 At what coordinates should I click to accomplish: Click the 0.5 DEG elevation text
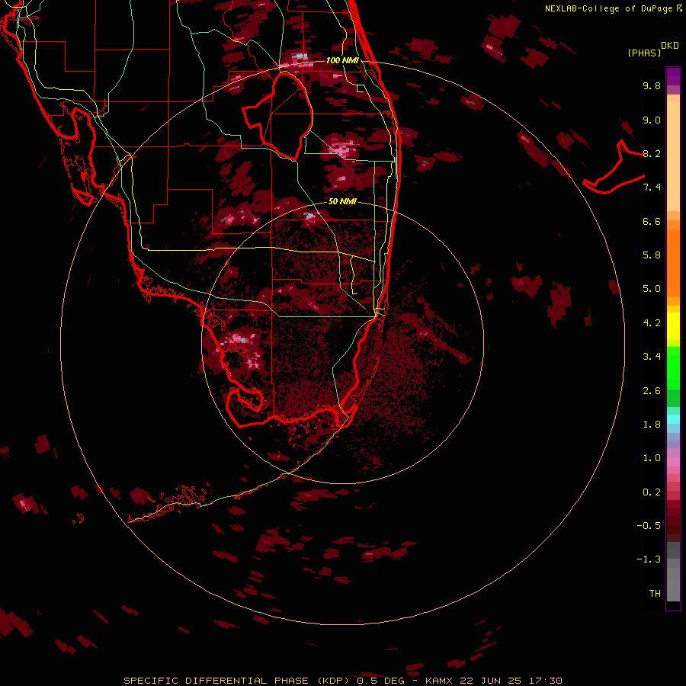click(x=380, y=681)
